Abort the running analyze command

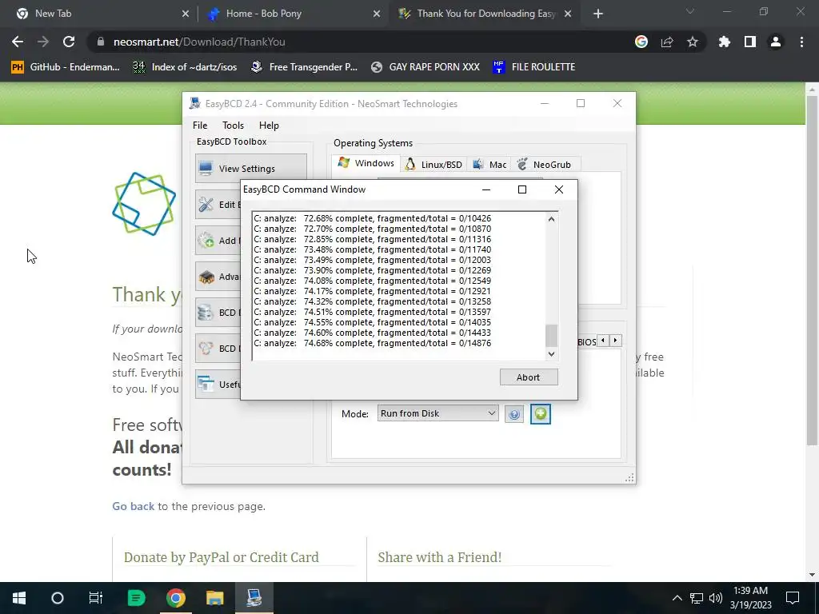coord(529,377)
